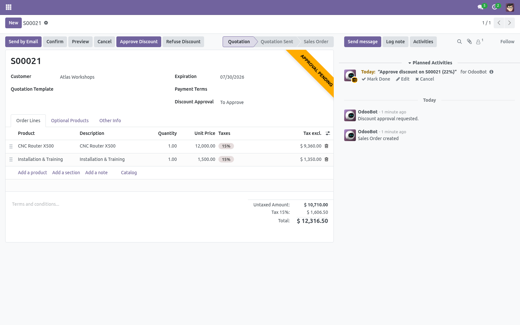Viewport: 520px width, 325px height.
Task: Open the Send message composer
Action: 363,42
